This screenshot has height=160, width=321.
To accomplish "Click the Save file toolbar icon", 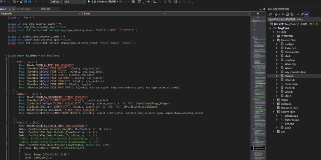I will point(26,2).
